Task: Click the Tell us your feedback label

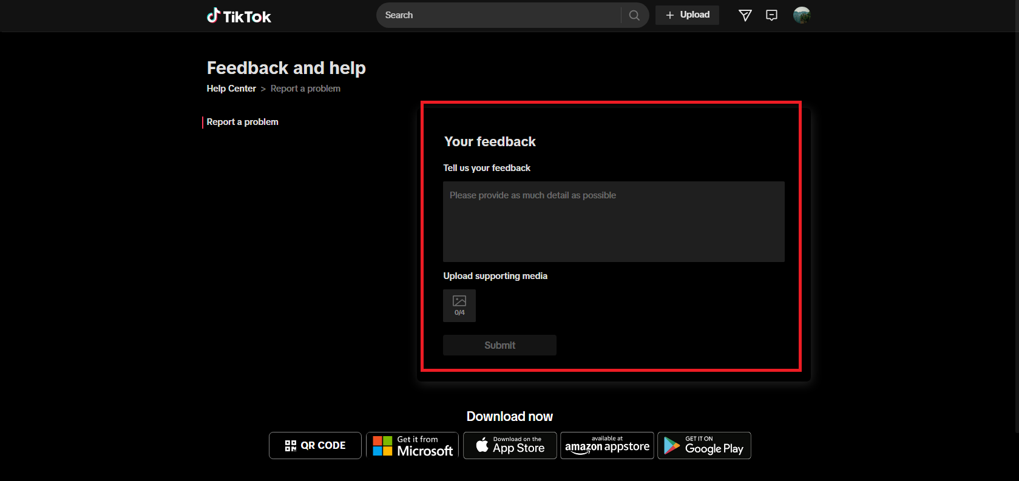Action: click(x=487, y=168)
